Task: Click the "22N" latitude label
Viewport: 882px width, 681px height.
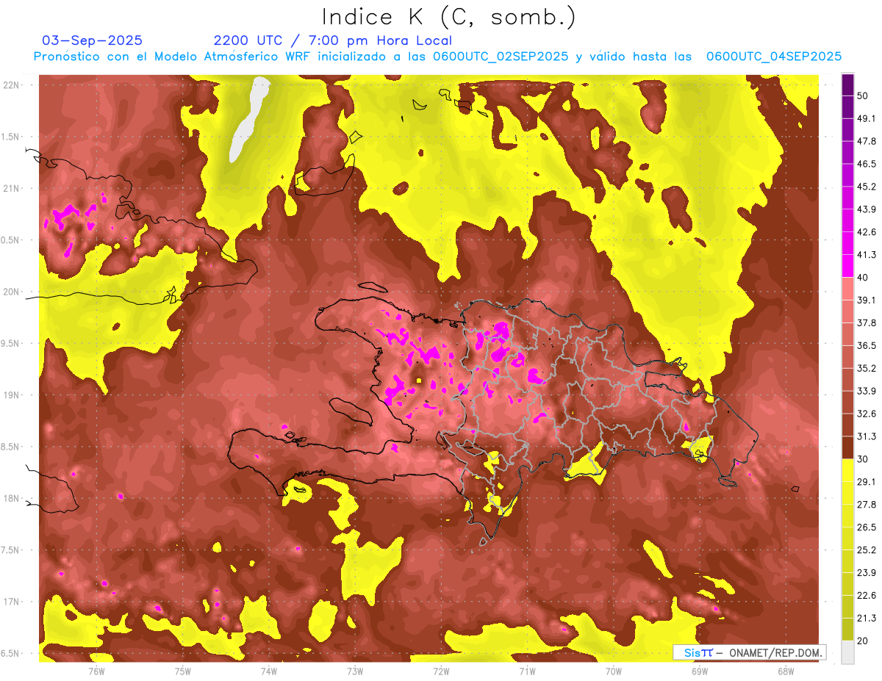Action: (11, 84)
